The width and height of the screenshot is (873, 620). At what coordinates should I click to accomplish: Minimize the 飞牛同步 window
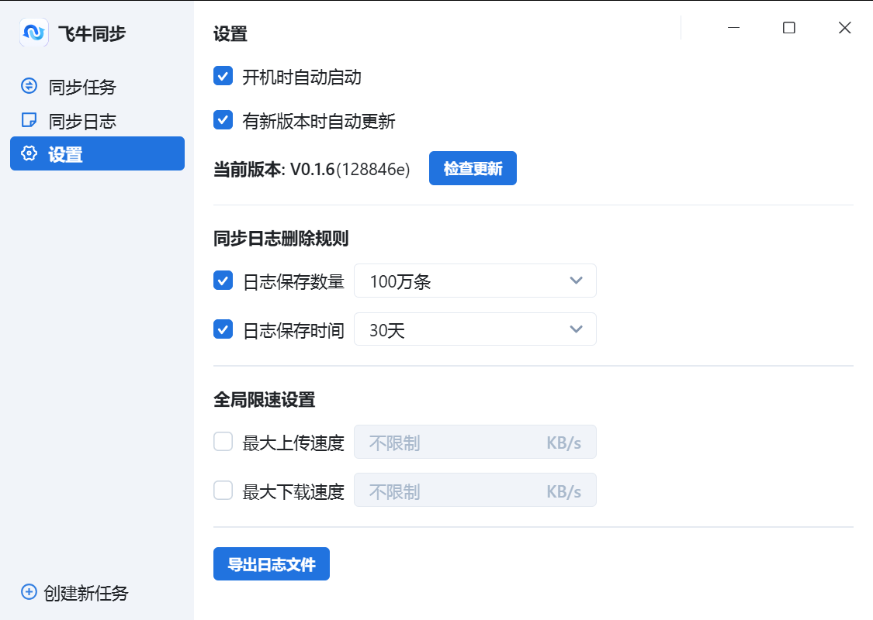[x=733, y=28]
